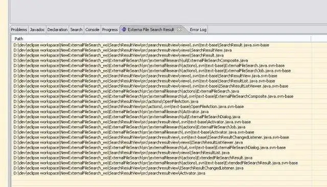Select the ExternalFileSearchJob.java.svn-base row
Image resolution: width=327 pixels, height=187 pixels.
[x=161, y=71]
